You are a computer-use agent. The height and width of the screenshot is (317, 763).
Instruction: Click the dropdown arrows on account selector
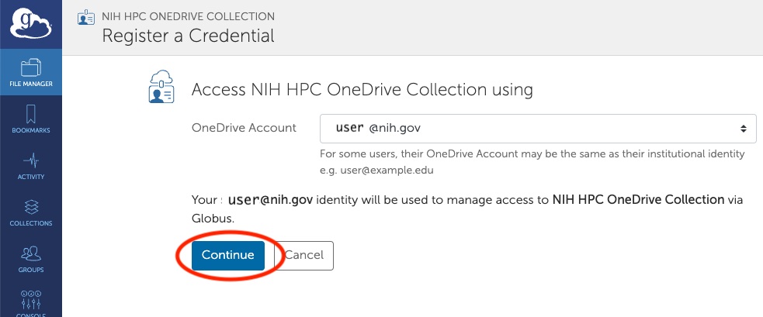point(744,128)
